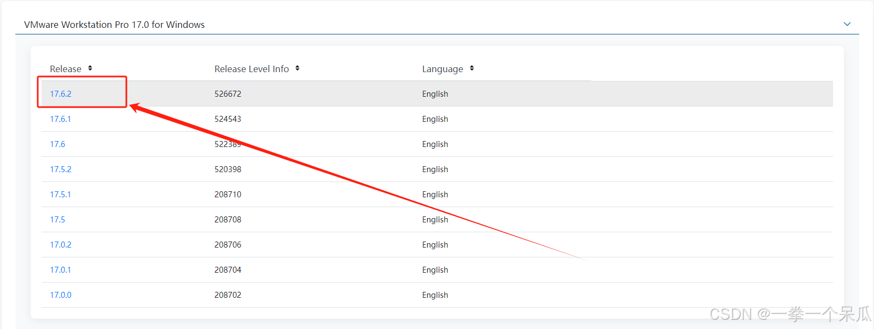
Task: Select build number 526672 cell
Action: click(x=228, y=94)
